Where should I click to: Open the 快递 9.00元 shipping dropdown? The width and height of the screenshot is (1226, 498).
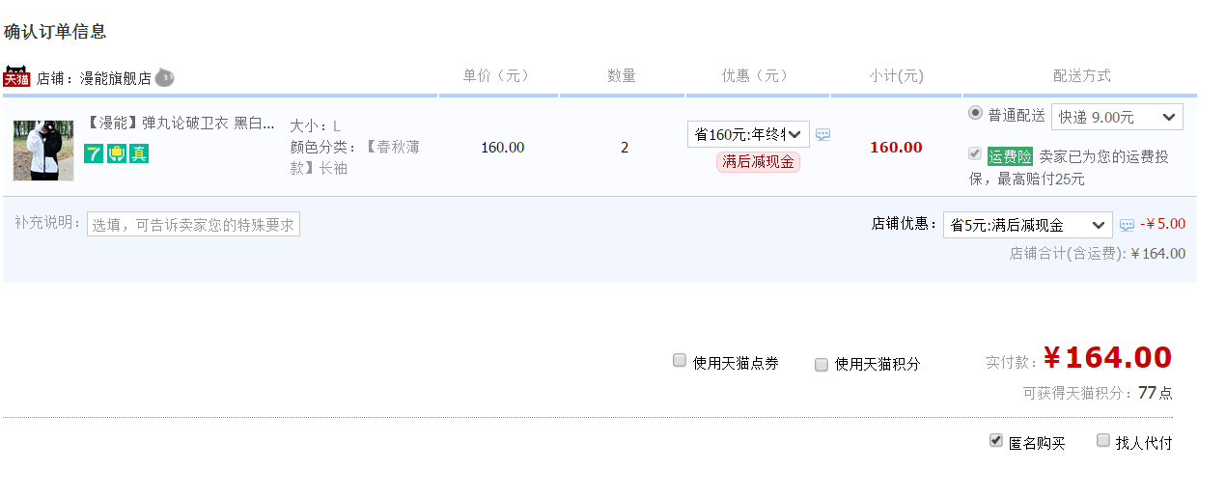(x=1116, y=117)
